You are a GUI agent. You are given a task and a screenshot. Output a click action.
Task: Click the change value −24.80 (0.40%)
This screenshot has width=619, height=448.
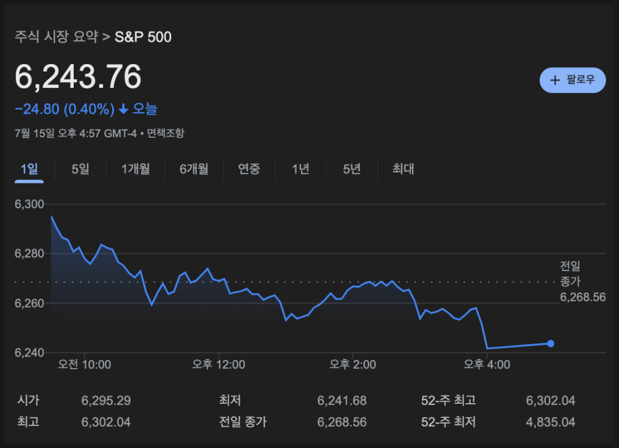pyautogui.click(x=65, y=109)
